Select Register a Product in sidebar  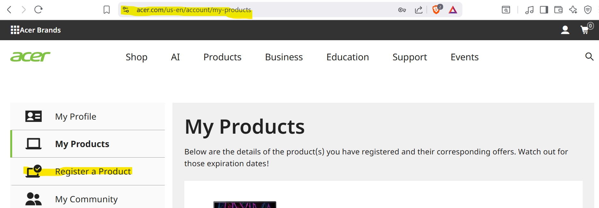[88, 171]
